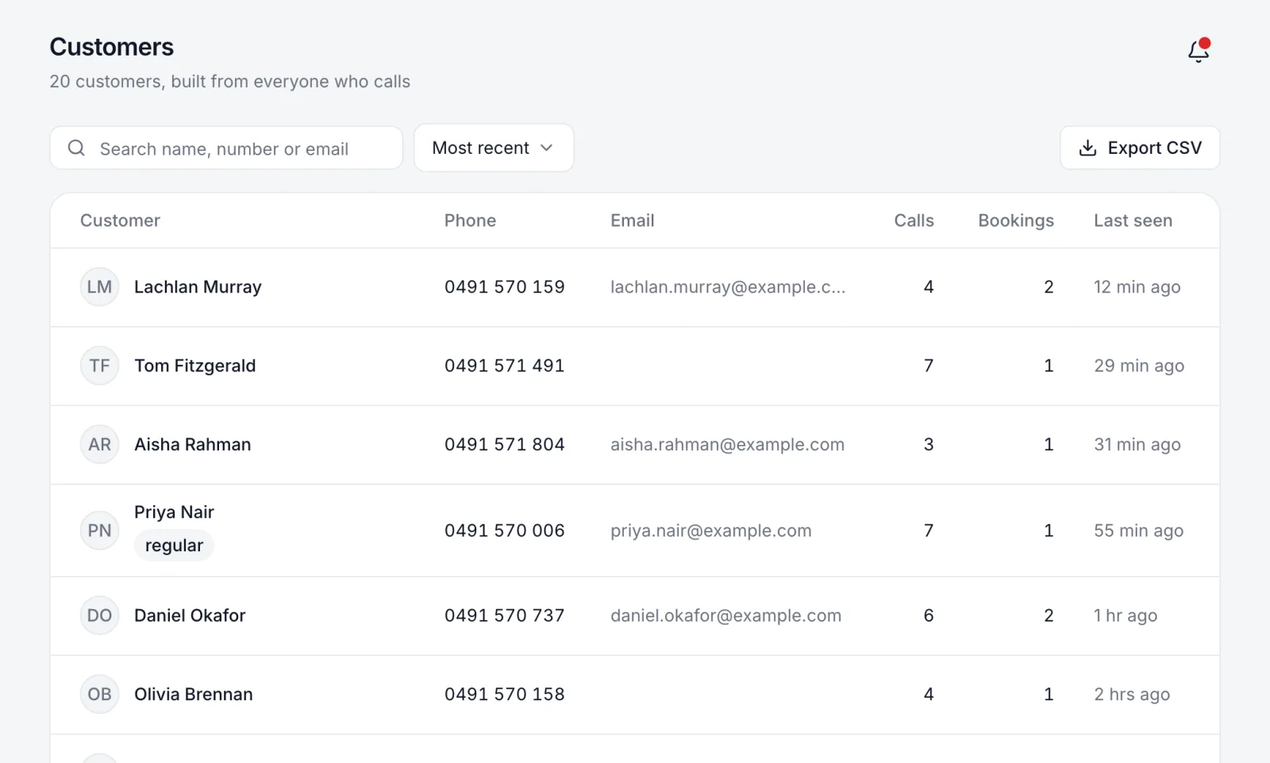The height and width of the screenshot is (763, 1270).
Task: Click the Calls column header
Action: [x=914, y=220]
